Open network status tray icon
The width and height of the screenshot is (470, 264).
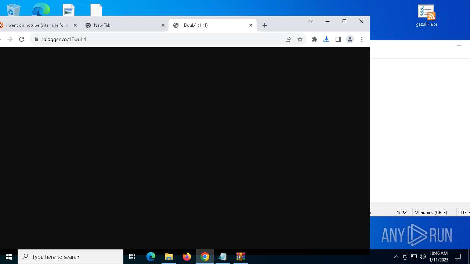(x=414, y=257)
